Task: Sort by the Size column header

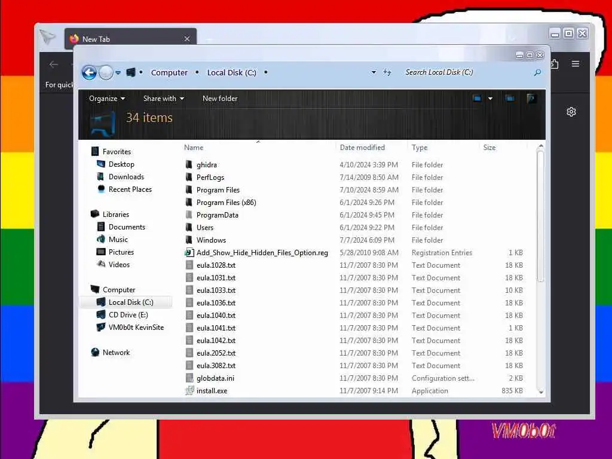Action: [x=489, y=148]
